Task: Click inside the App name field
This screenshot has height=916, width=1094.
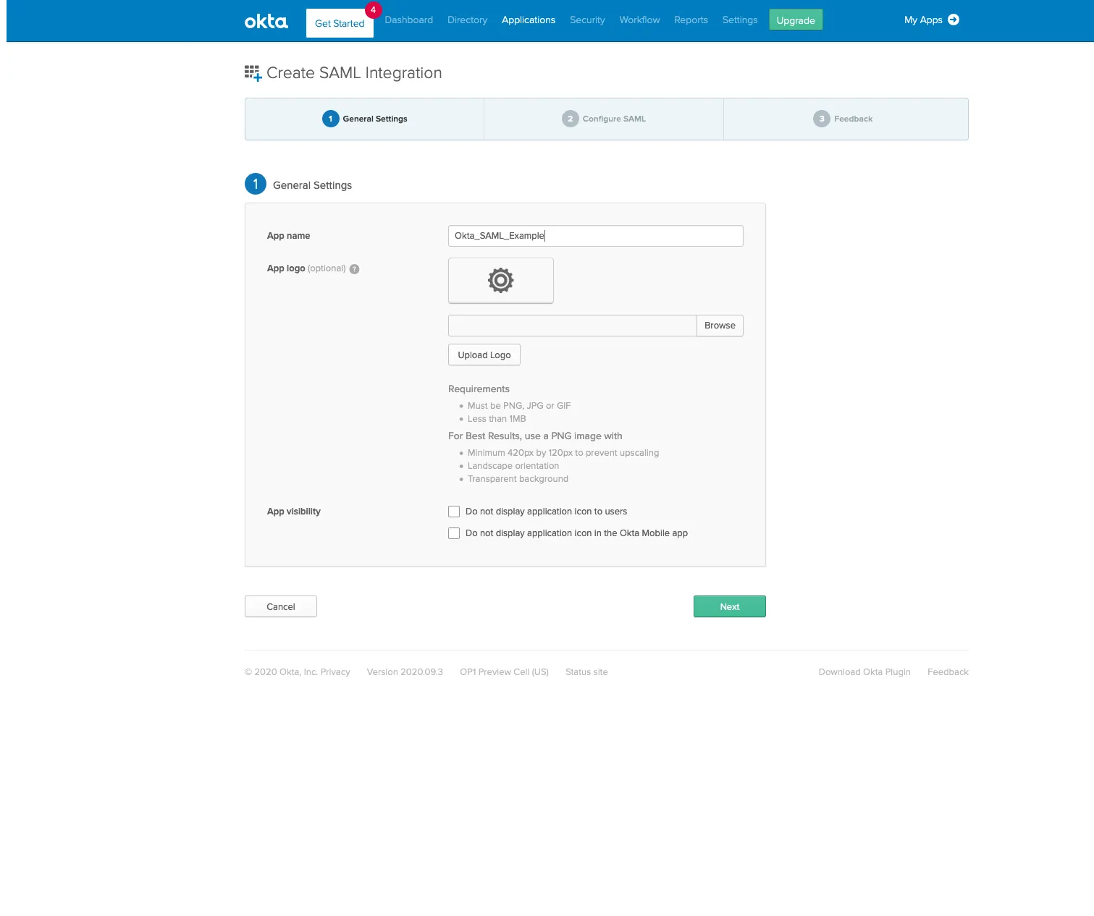Action: (x=595, y=235)
